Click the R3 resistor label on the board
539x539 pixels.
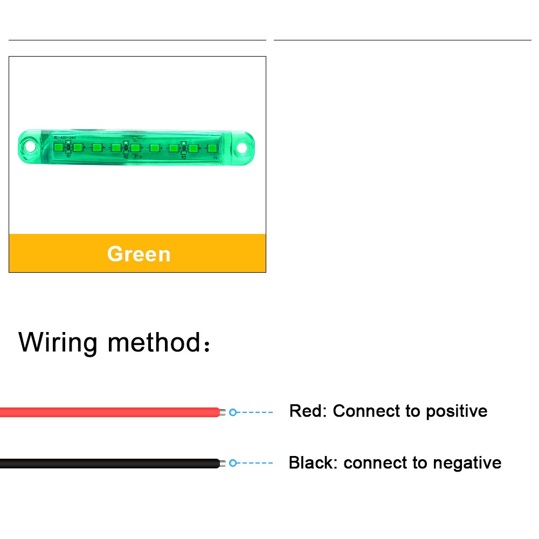pos(183,157)
